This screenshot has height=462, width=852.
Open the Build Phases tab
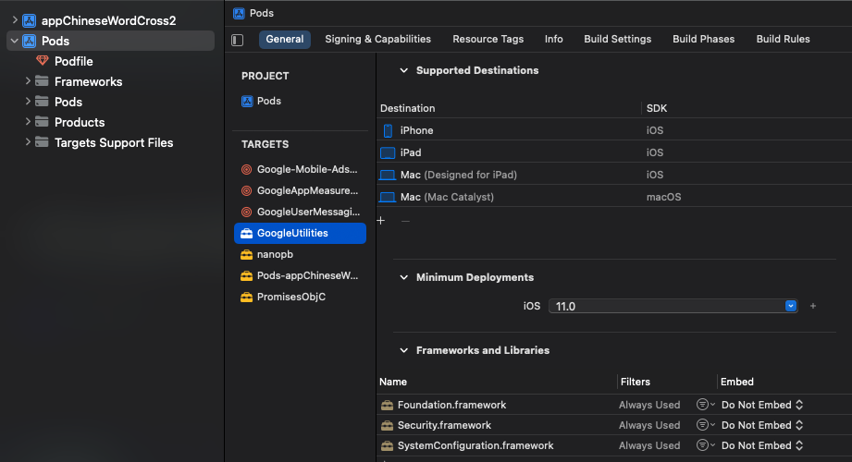703,39
